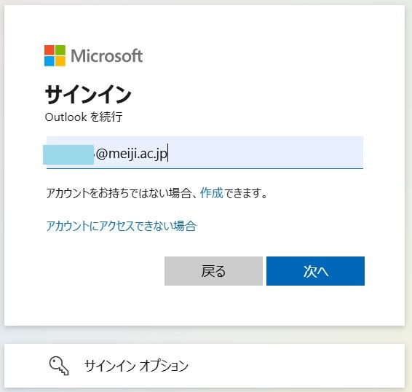The width and height of the screenshot is (412, 392).
Task: Click the blue 次へ button
Action: 315,271
